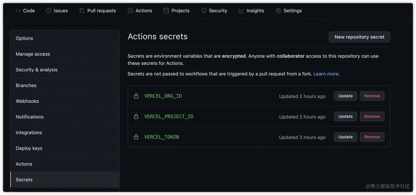This screenshot has height=195, width=416.
Task: Select the Security shield icon
Action: tap(204, 10)
